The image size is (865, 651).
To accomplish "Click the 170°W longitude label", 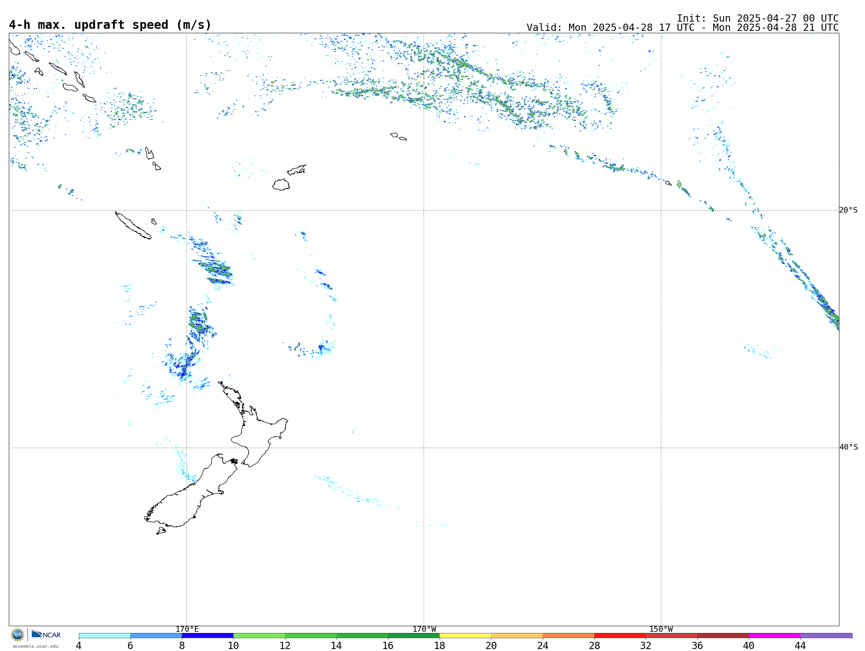I will click(x=424, y=629).
